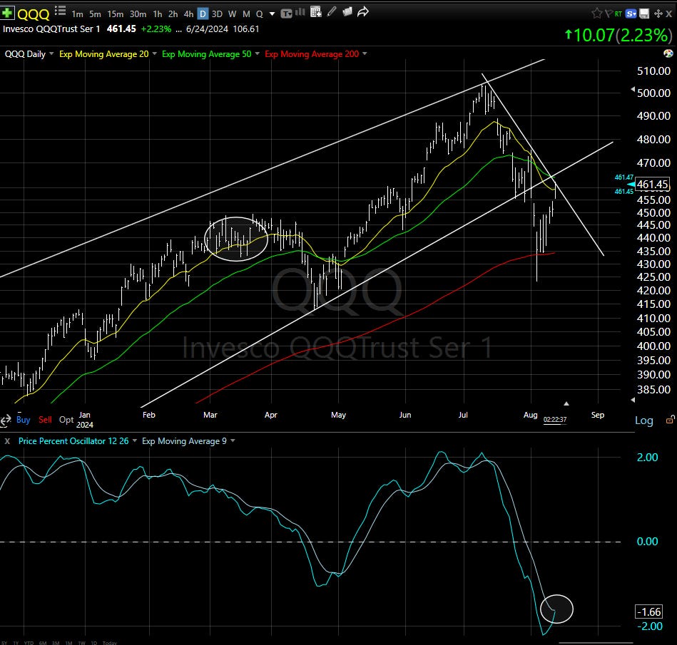Toggle the Log scale option
Viewport: 677px width, 645px height.
coord(643,420)
